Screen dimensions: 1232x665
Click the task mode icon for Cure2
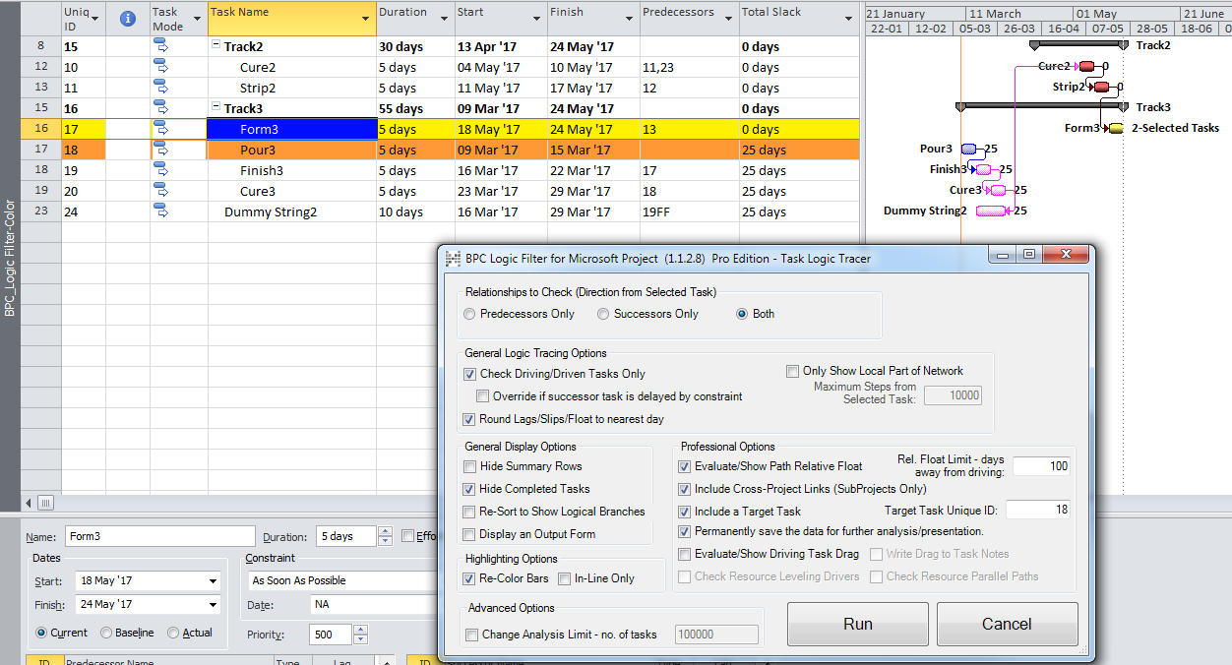161,67
